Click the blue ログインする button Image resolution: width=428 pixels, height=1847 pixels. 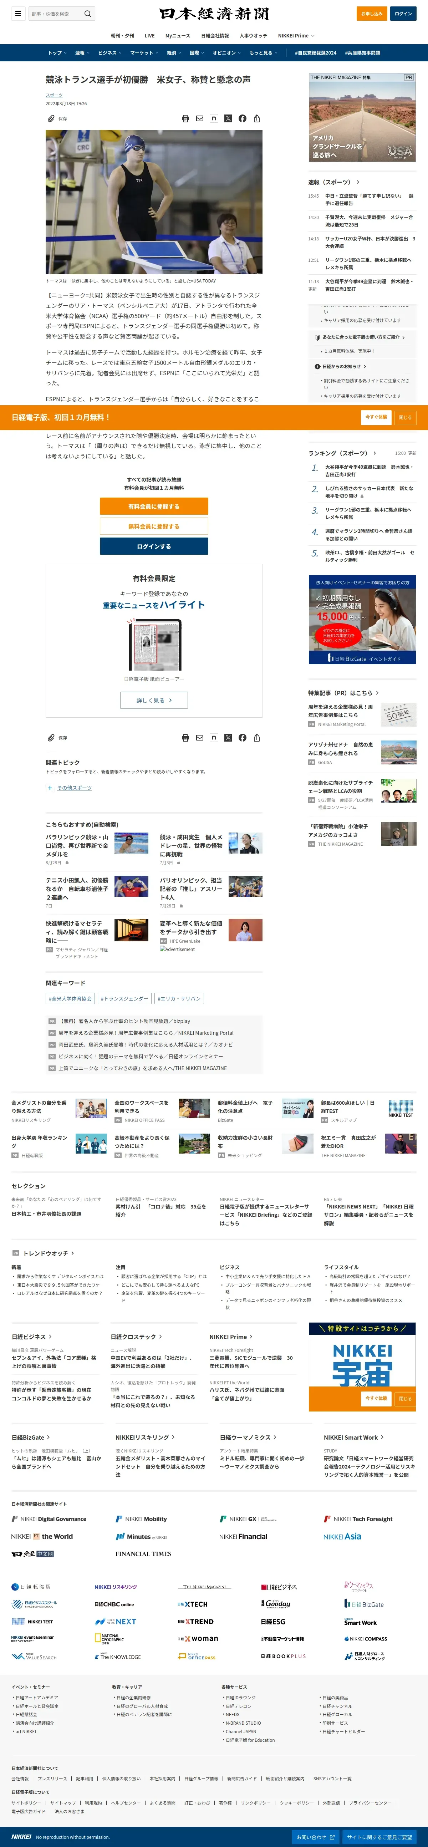[x=154, y=546]
